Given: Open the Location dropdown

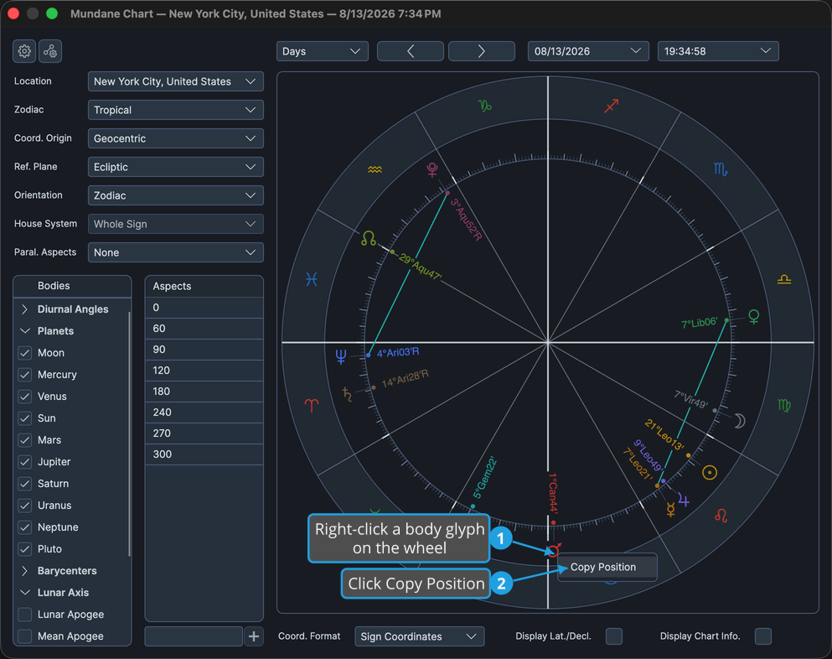Looking at the screenshot, I should click(176, 81).
